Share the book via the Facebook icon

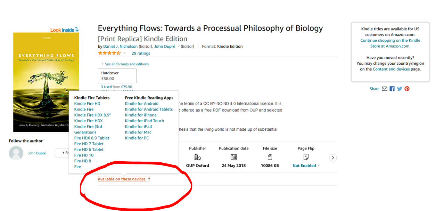(x=392, y=89)
